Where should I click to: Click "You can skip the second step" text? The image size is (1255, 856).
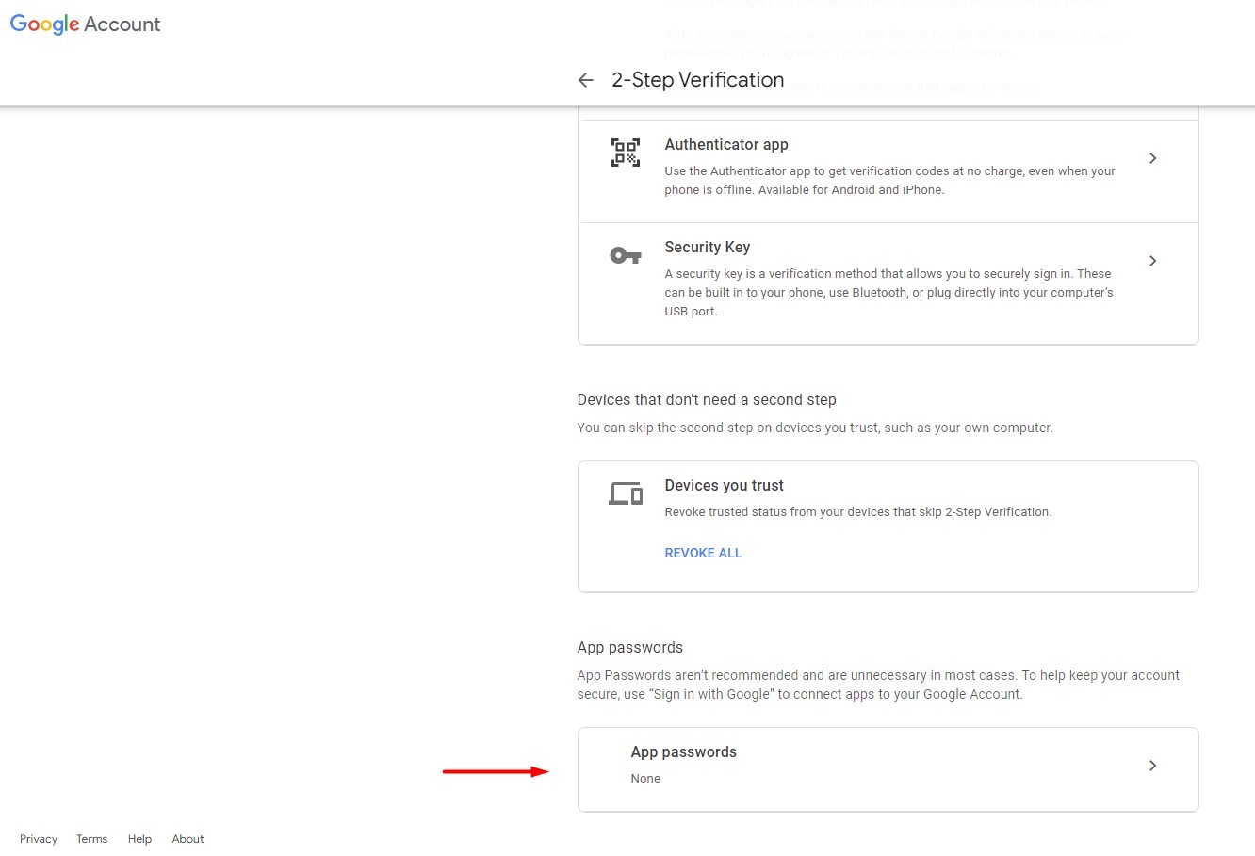click(x=815, y=428)
